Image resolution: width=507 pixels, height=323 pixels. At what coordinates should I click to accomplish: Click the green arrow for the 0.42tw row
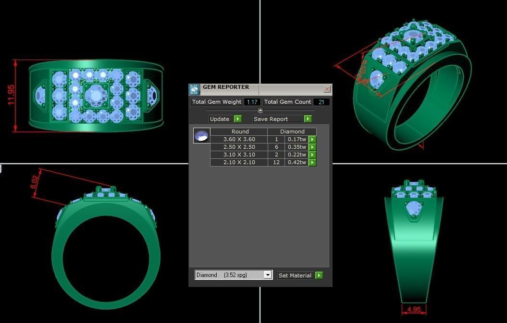point(312,163)
